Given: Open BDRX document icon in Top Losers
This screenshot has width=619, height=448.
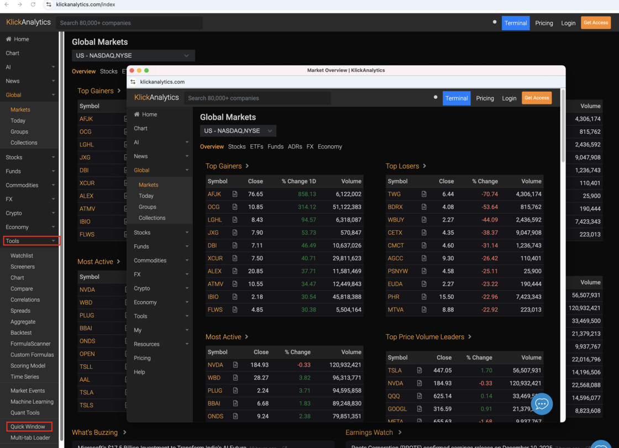Looking at the screenshot, I should click(424, 207).
